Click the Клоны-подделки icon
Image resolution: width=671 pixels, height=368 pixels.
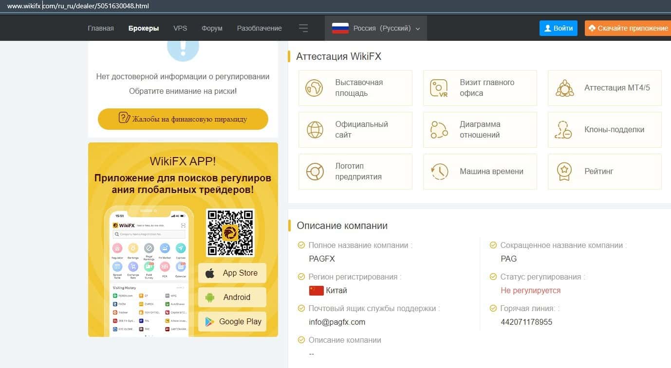(564, 130)
